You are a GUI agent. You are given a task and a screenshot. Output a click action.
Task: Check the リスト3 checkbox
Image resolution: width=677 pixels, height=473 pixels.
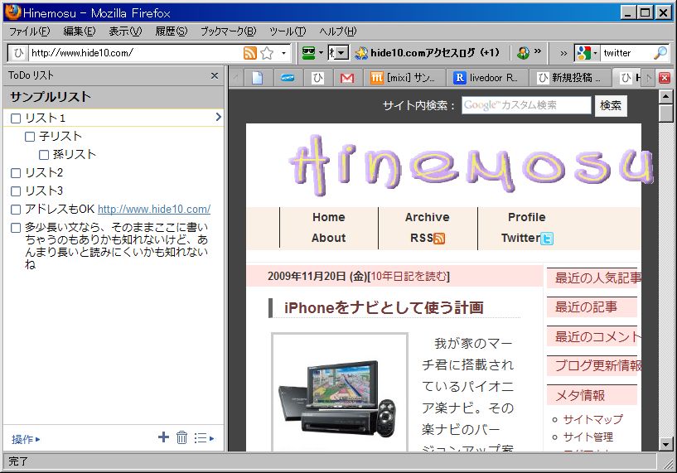pos(16,191)
